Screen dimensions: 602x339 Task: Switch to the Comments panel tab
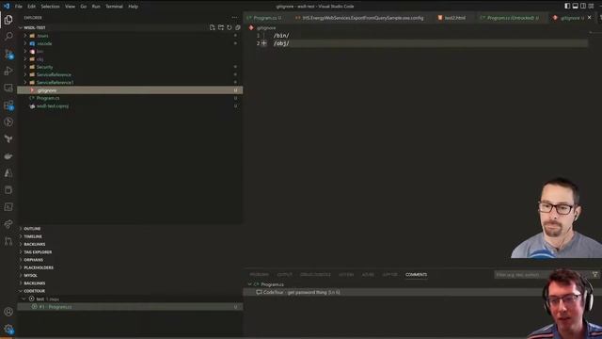416,274
